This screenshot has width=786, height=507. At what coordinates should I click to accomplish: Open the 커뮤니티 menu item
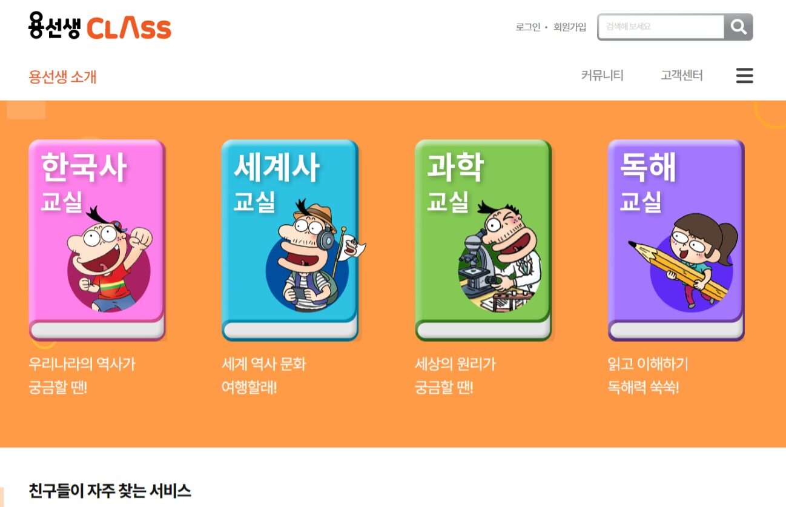602,76
